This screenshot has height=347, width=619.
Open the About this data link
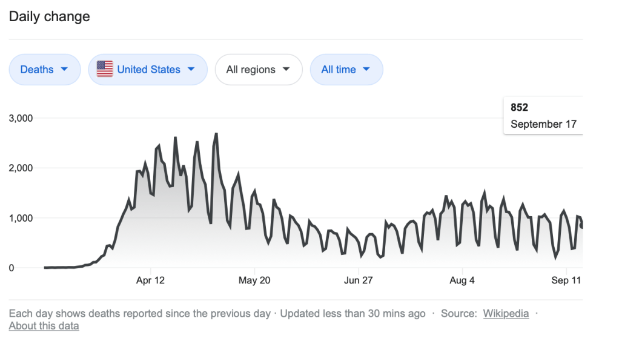point(44,326)
